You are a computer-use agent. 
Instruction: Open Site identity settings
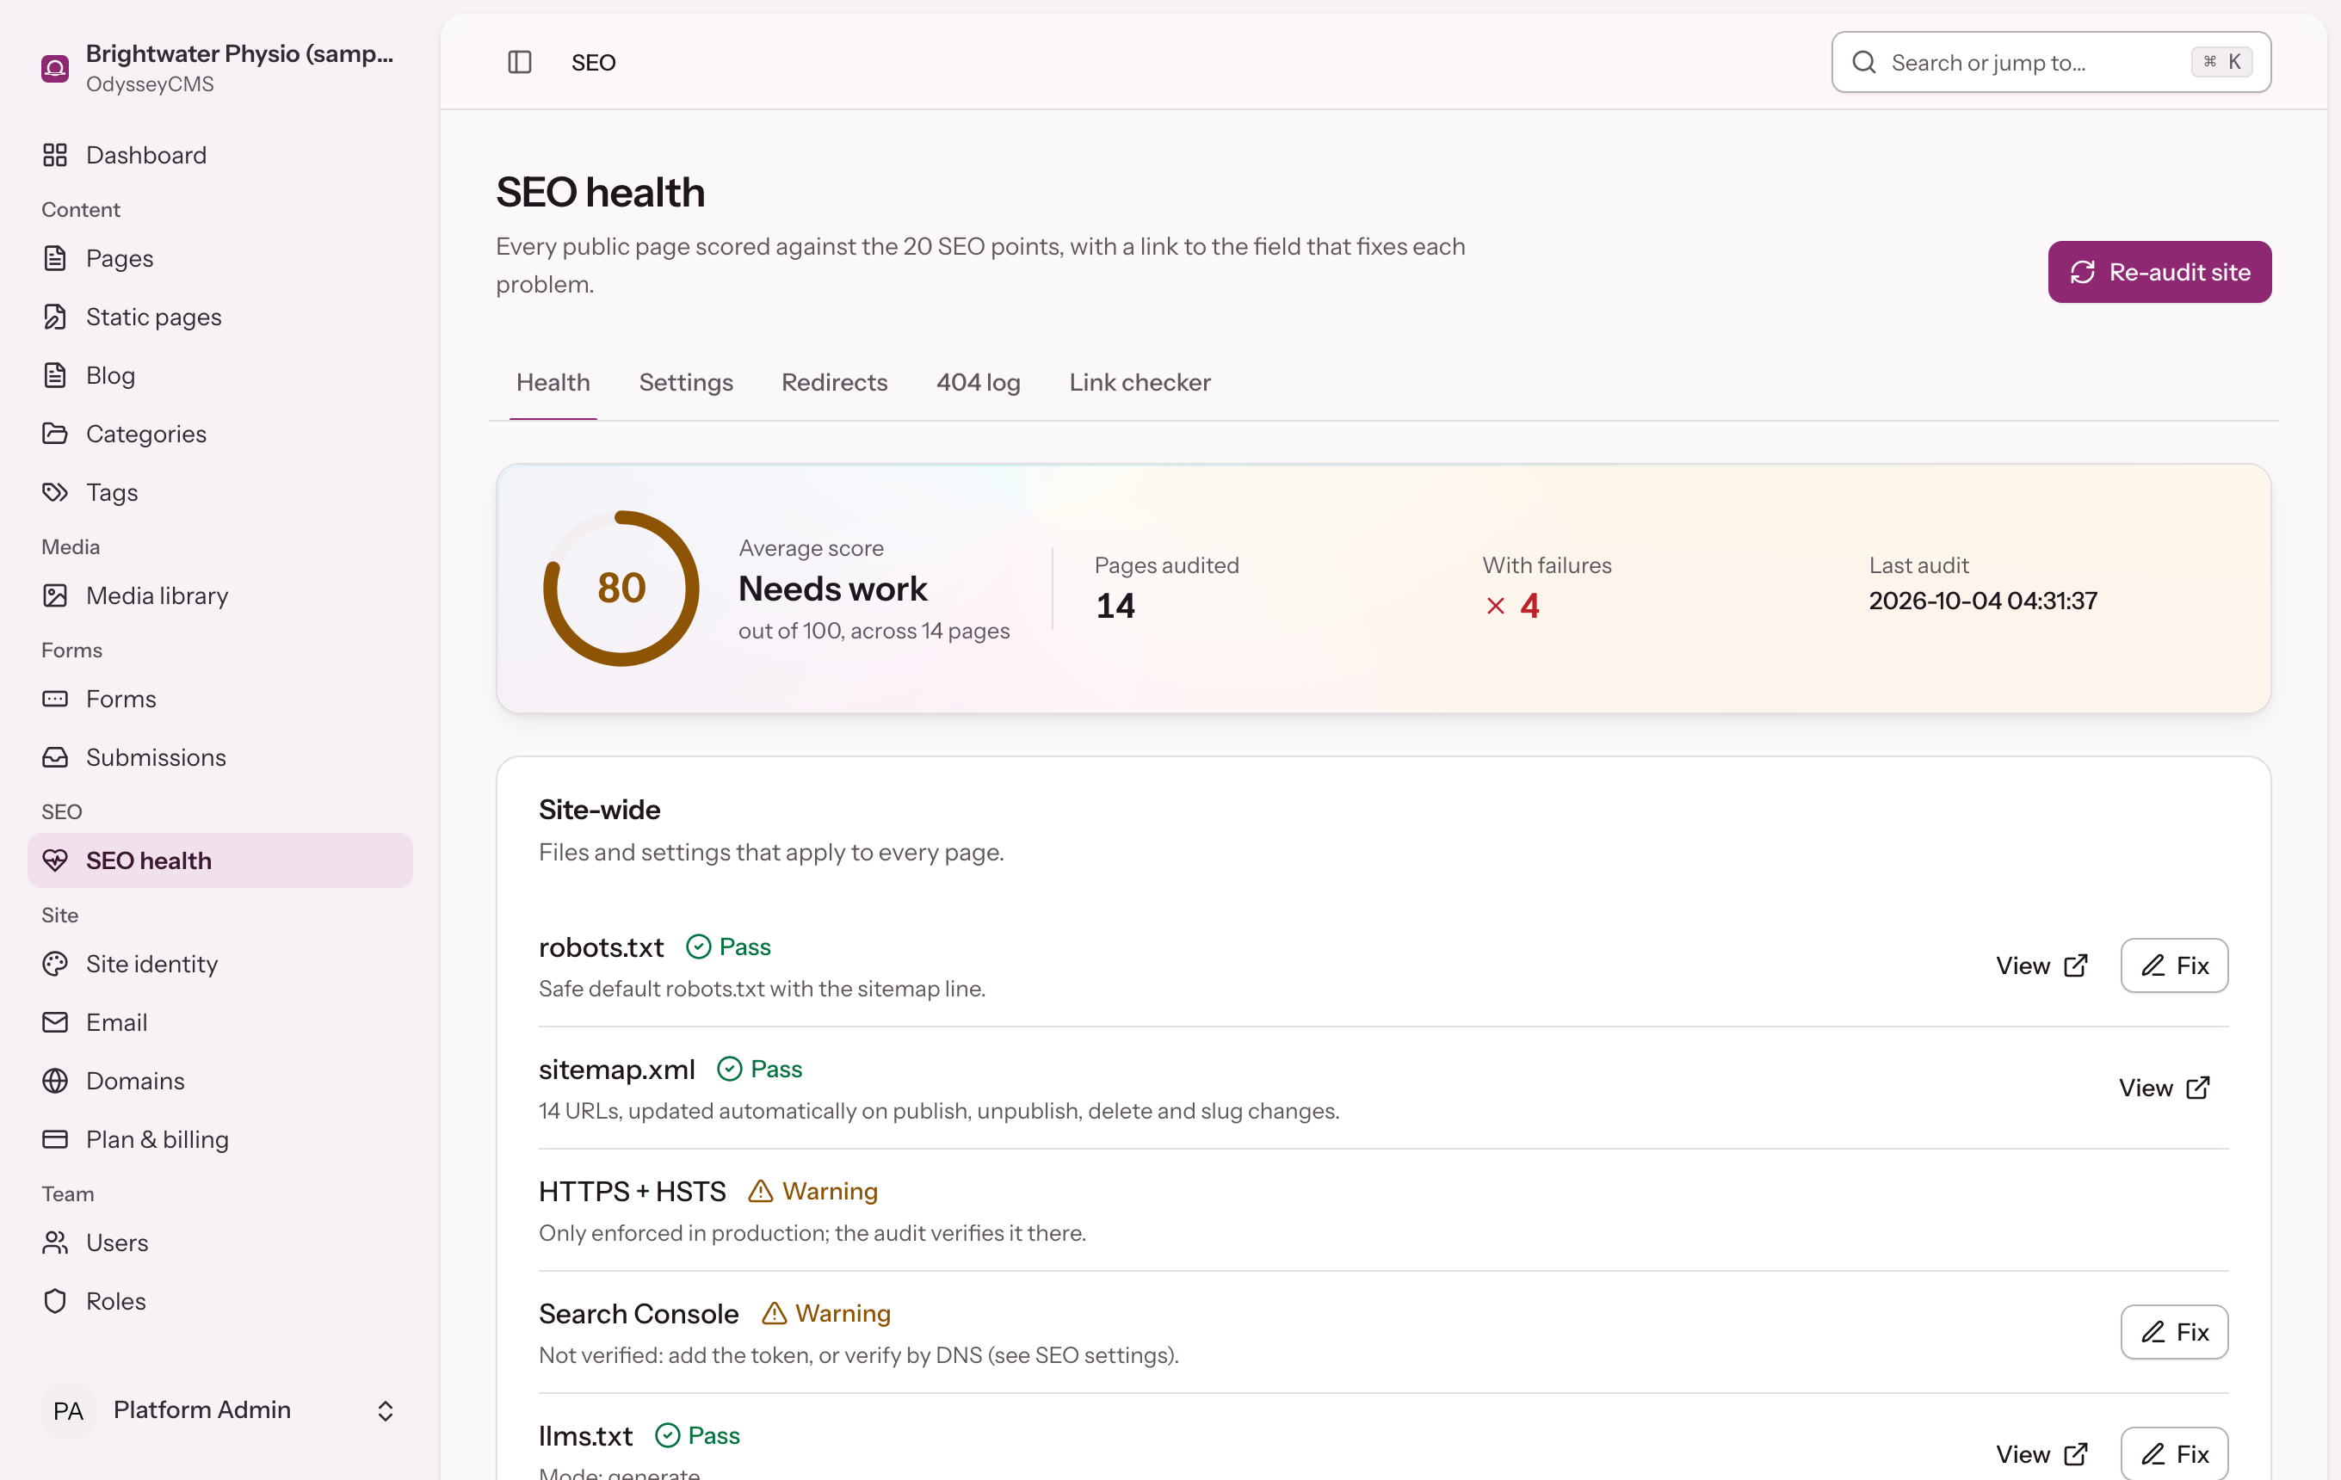pyautogui.click(x=220, y=964)
